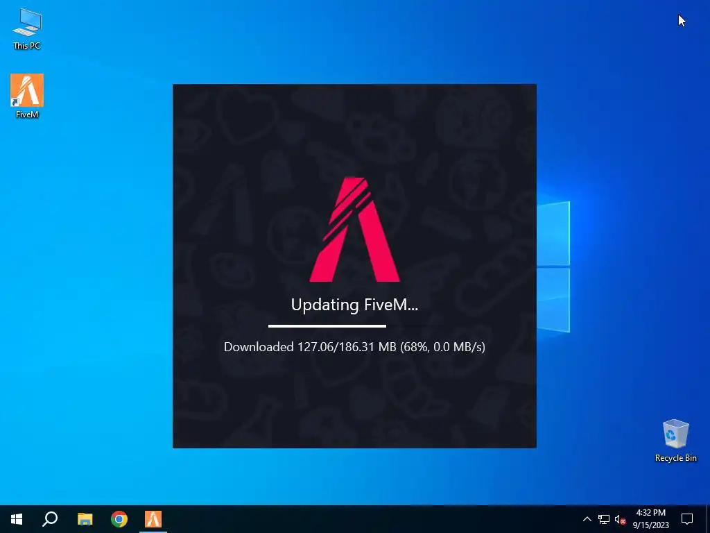Open the notification action center

tap(687, 519)
